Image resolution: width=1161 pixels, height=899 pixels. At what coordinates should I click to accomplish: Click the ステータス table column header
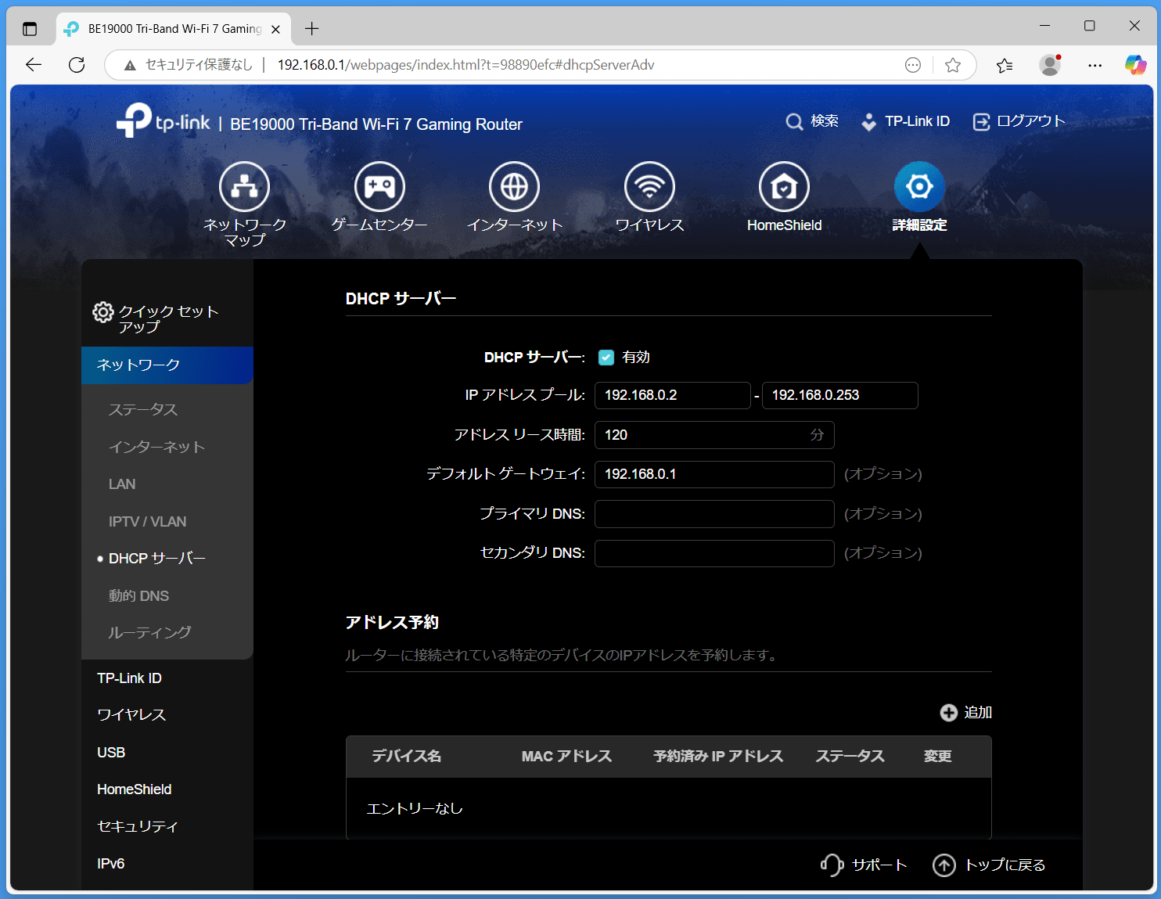point(850,757)
